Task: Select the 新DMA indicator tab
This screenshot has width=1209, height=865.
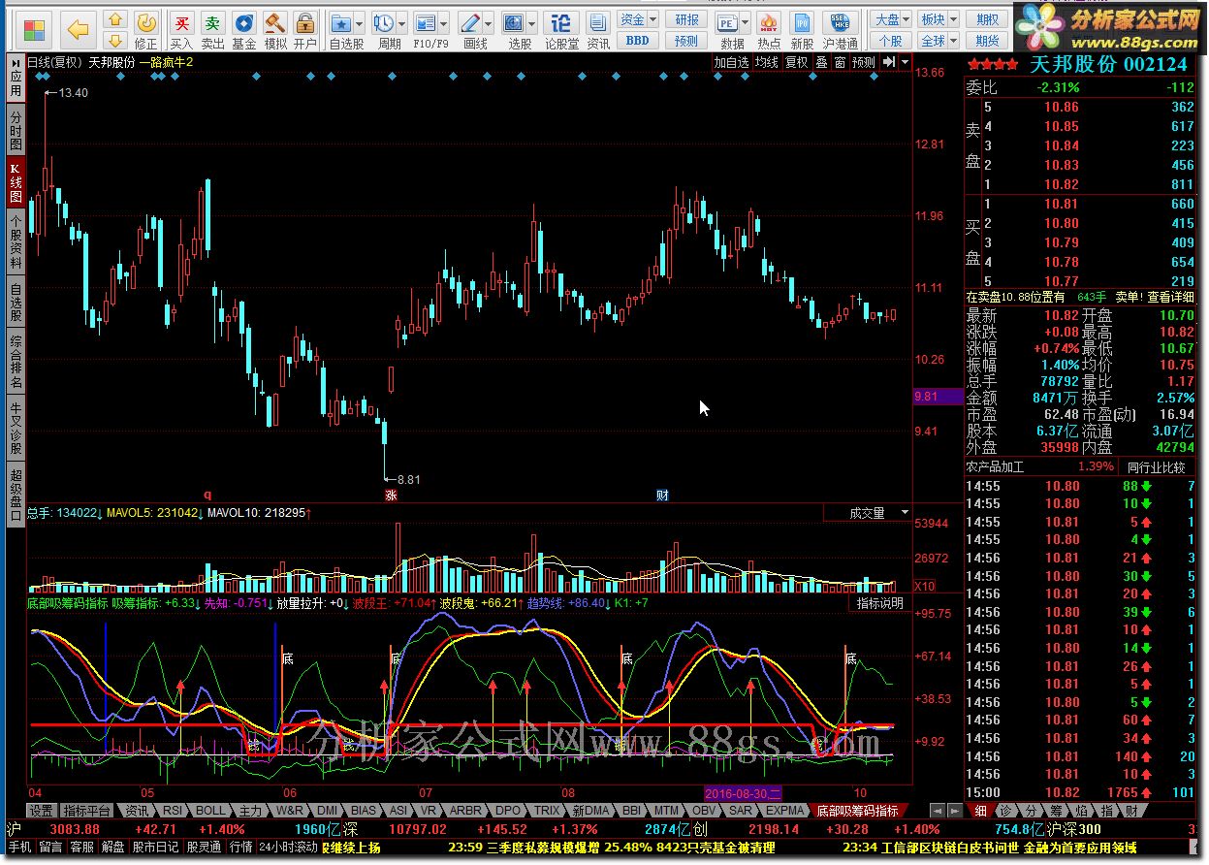Action: pos(590,810)
